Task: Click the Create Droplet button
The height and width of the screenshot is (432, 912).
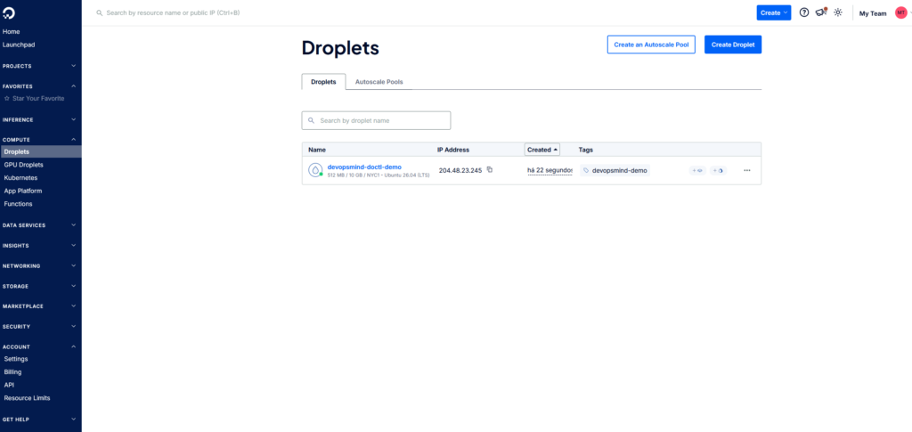Action: 733,45
